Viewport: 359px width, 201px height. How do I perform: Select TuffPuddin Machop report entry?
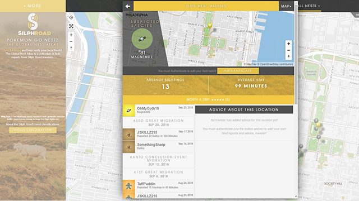pyautogui.click(x=158, y=186)
